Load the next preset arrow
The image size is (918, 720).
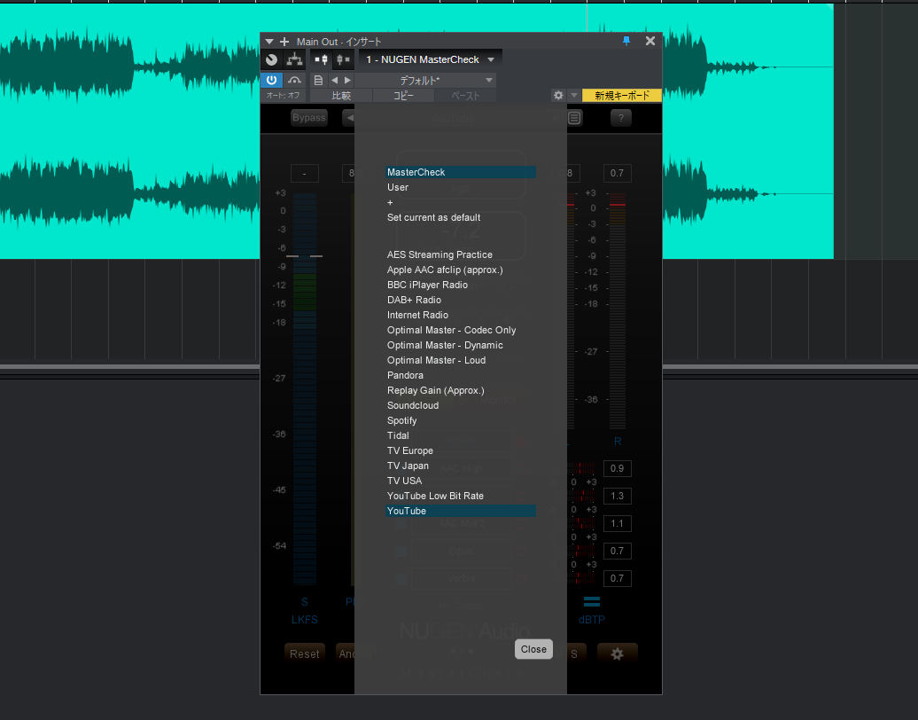(347, 81)
